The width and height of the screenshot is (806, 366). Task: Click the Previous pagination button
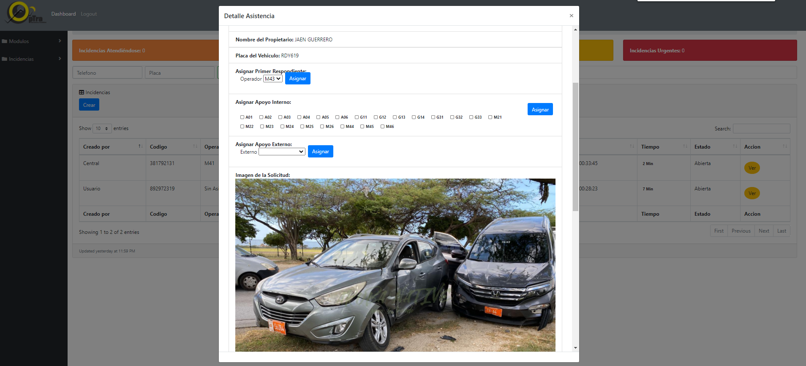pos(741,231)
